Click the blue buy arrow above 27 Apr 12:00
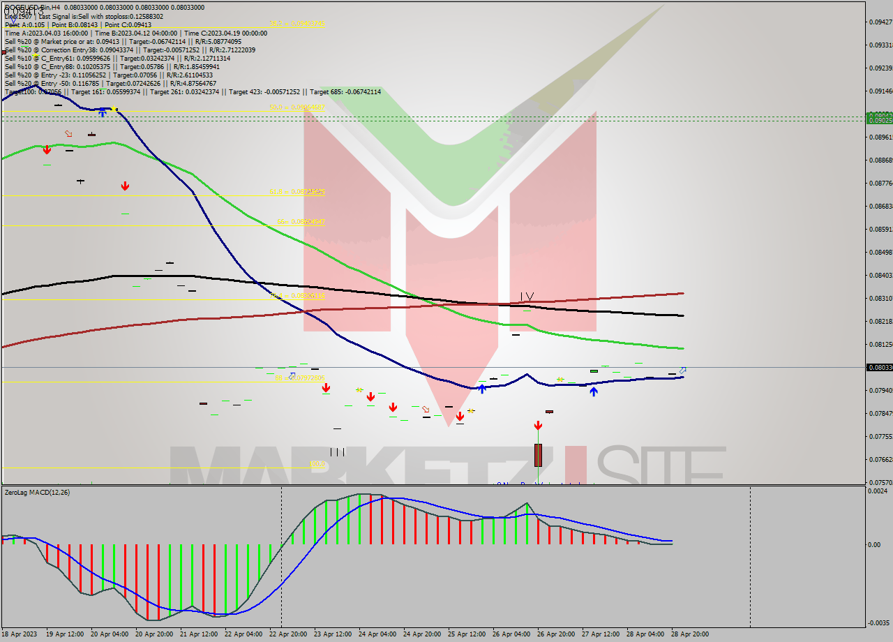Screen dimensions: 893x642 (x=593, y=392)
